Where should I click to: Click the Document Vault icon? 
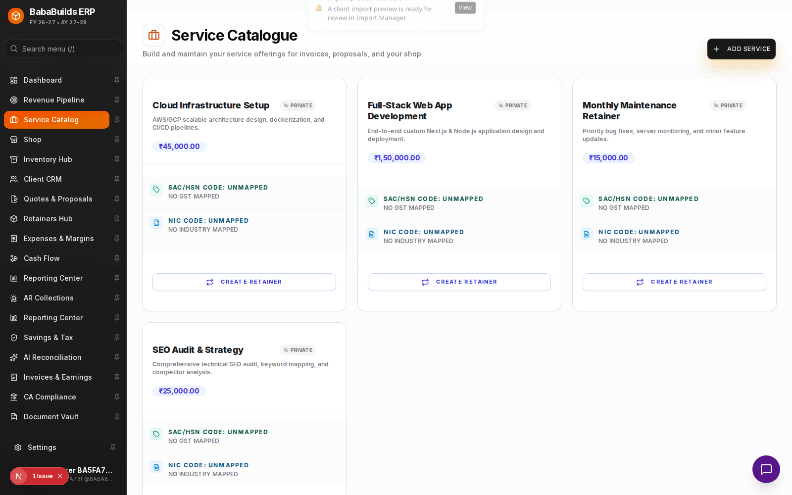(x=14, y=417)
